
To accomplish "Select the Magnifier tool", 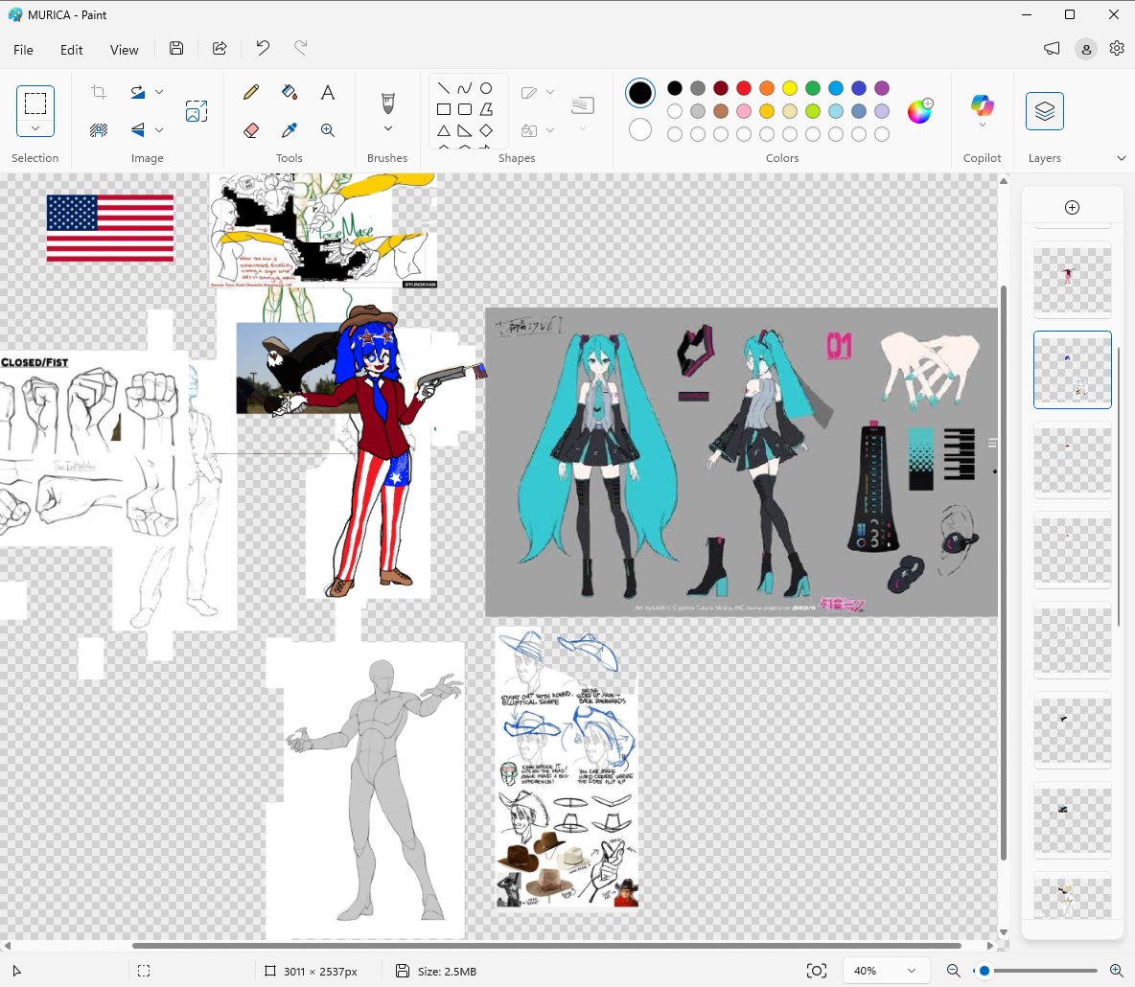I will (327, 130).
